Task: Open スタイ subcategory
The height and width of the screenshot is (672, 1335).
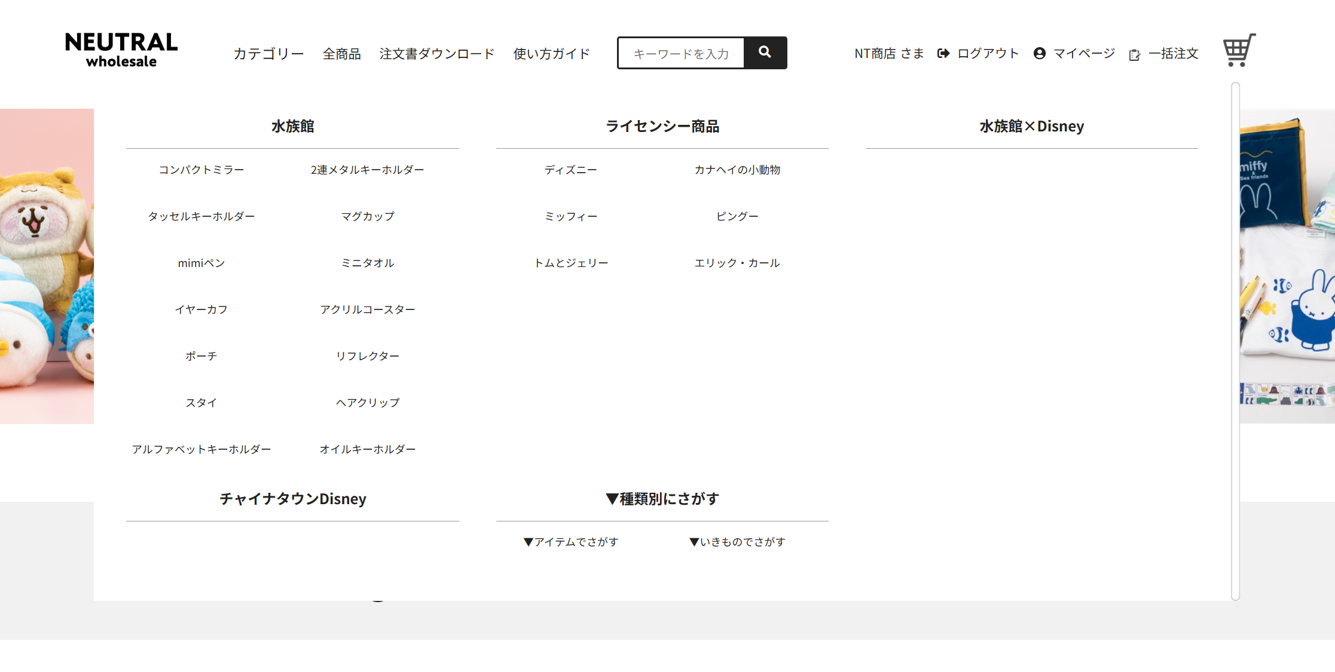Action: 201,403
